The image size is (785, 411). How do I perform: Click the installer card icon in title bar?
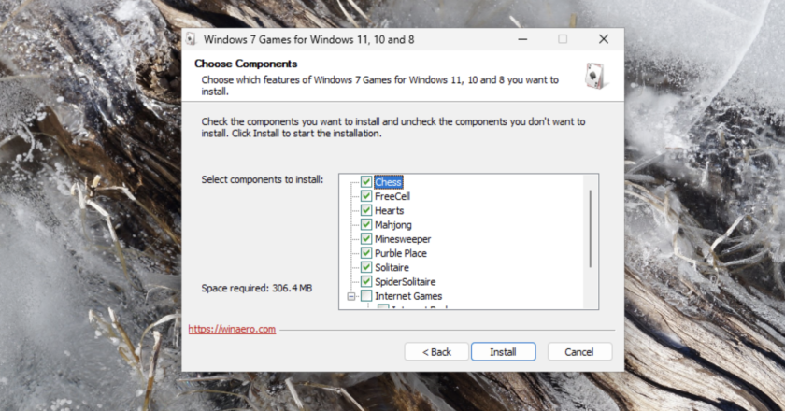click(192, 39)
